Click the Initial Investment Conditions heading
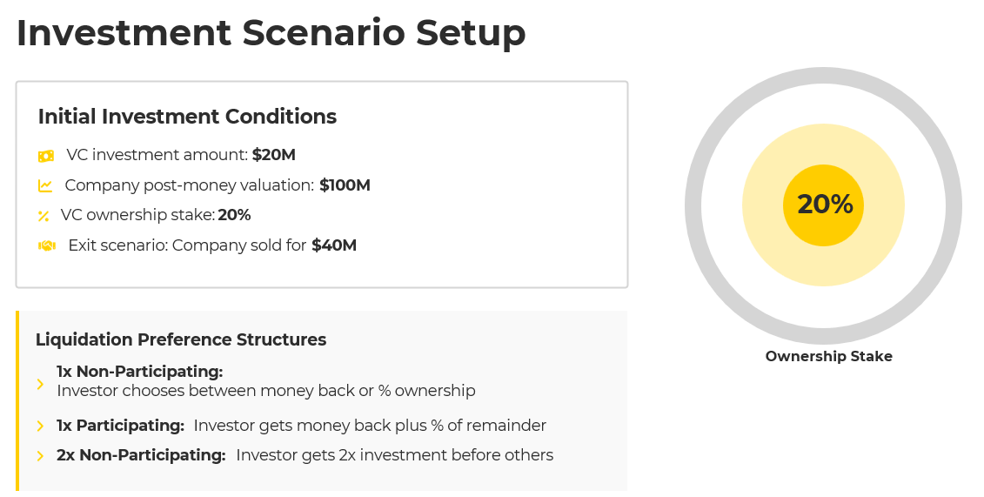This screenshot has height=497, width=984. [x=187, y=117]
